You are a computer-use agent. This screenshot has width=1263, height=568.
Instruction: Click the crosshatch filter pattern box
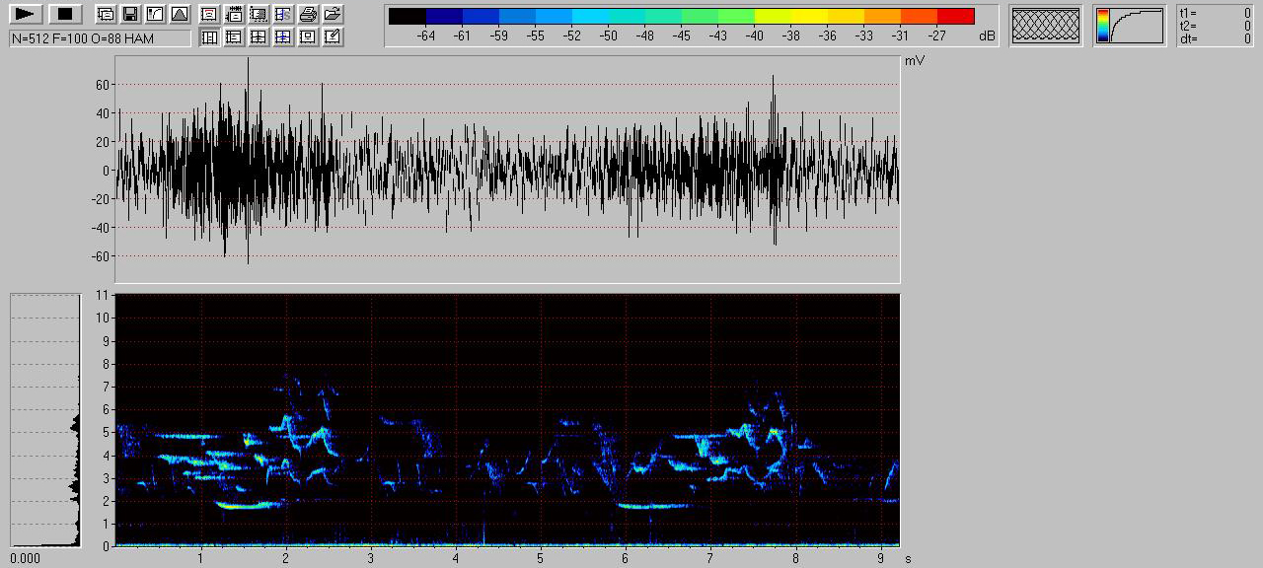pyautogui.click(x=1045, y=26)
